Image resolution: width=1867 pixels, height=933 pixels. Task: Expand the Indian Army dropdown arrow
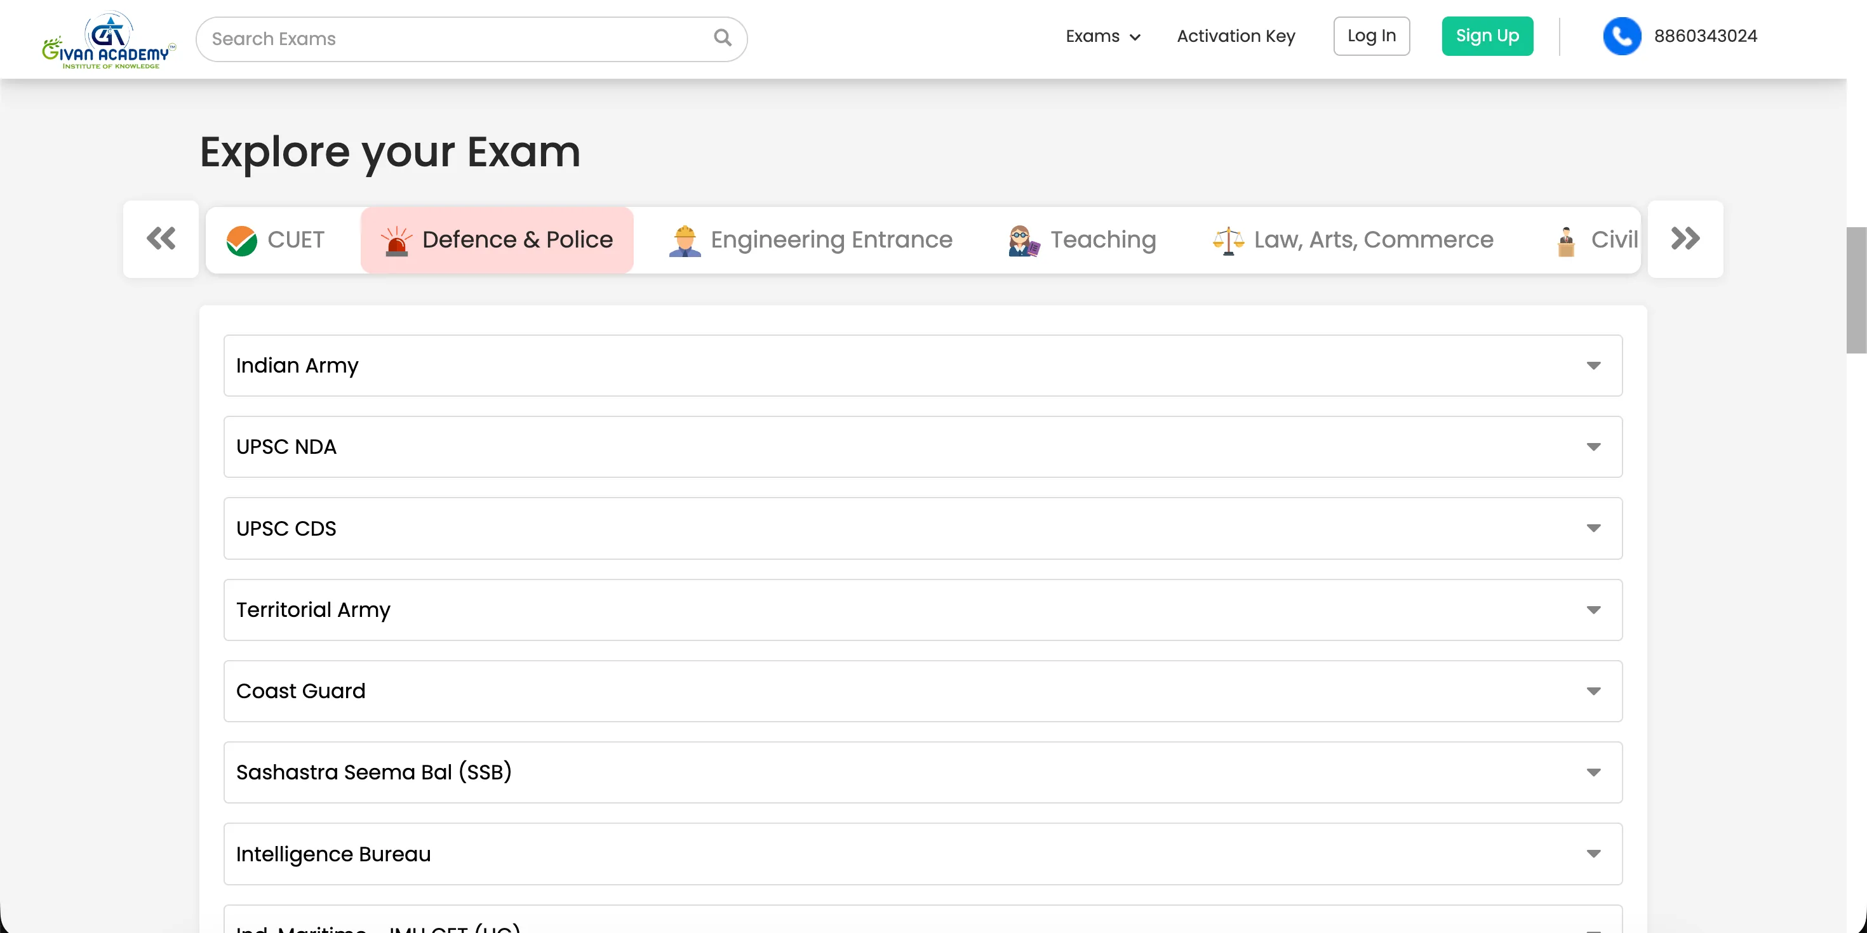pyautogui.click(x=1593, y=366)
